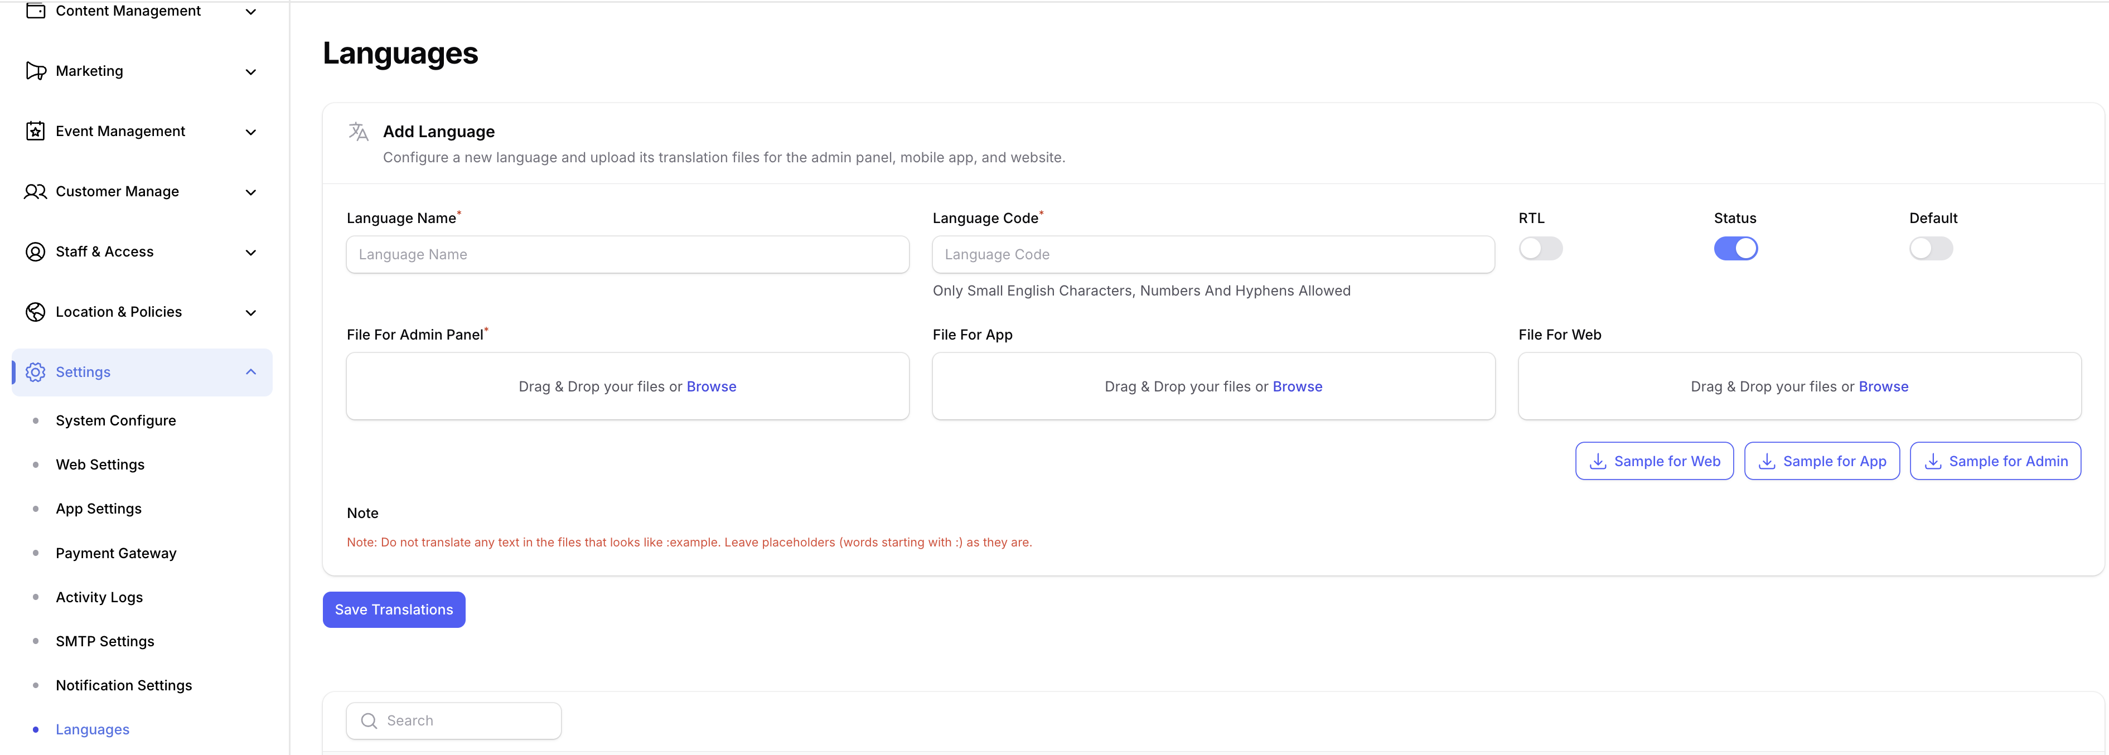Click the download icon in Sample for Web
The image size is (2109, 755).
tap(1597, 461)
